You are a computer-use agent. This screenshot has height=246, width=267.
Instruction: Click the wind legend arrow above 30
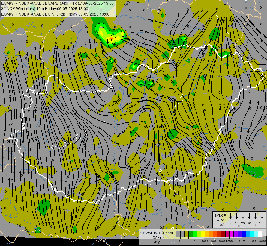coord(249,216)
